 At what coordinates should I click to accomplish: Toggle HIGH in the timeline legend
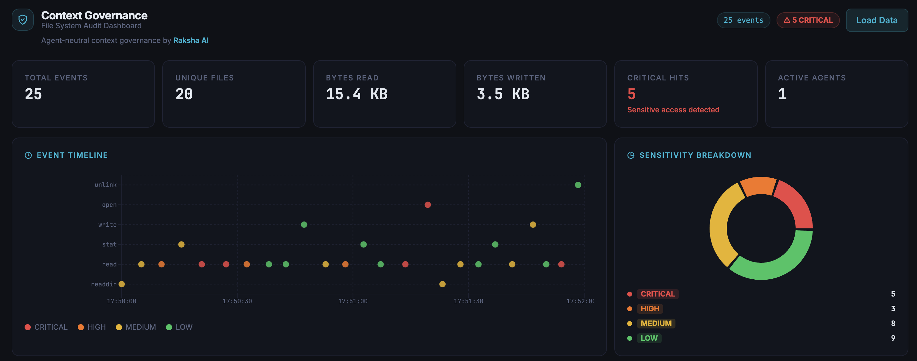92,327
